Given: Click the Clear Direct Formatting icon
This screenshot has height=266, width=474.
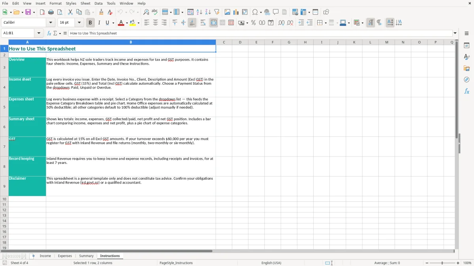Looking at the screenshot, I should pyautogui.click(x=110, y=12).
